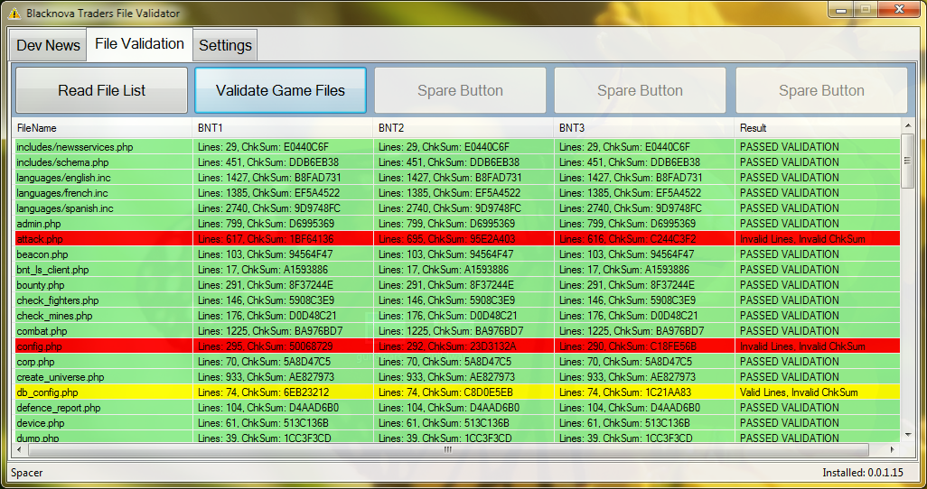
Task: Select the bnt_ls_client.php row
Action: (x=456, y=270)
